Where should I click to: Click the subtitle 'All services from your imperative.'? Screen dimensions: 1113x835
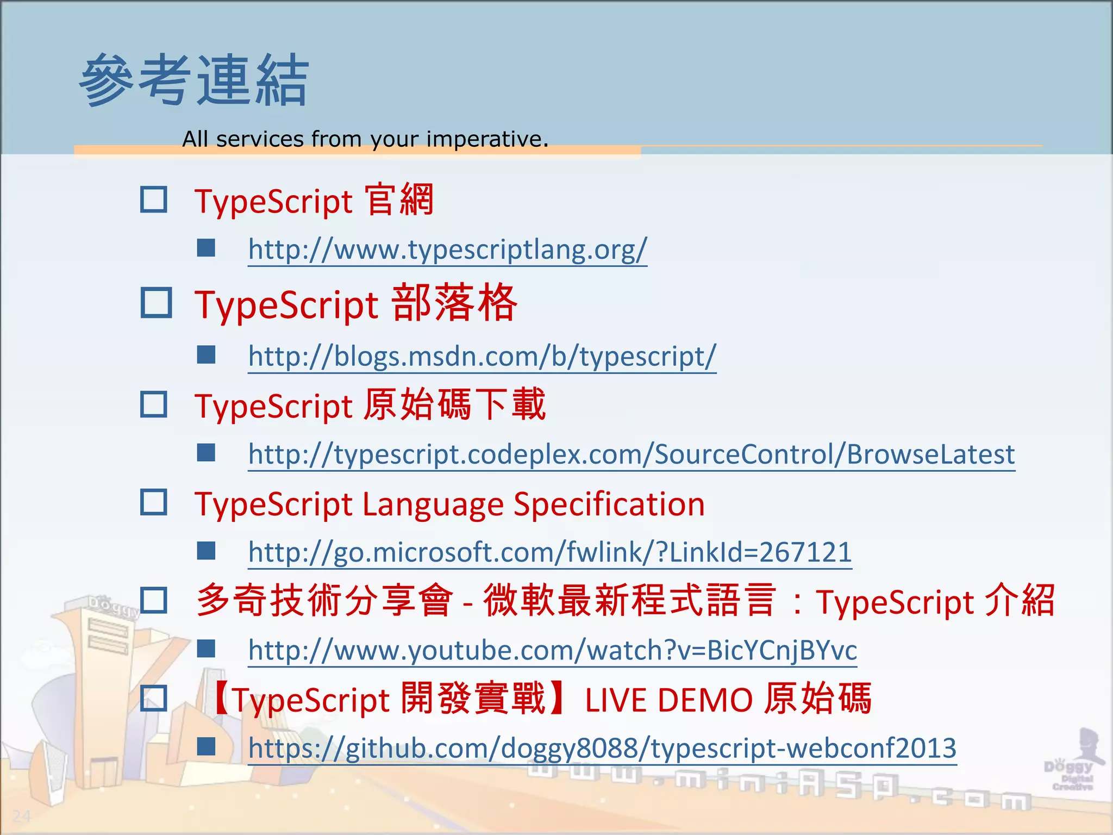click(365, 139)
